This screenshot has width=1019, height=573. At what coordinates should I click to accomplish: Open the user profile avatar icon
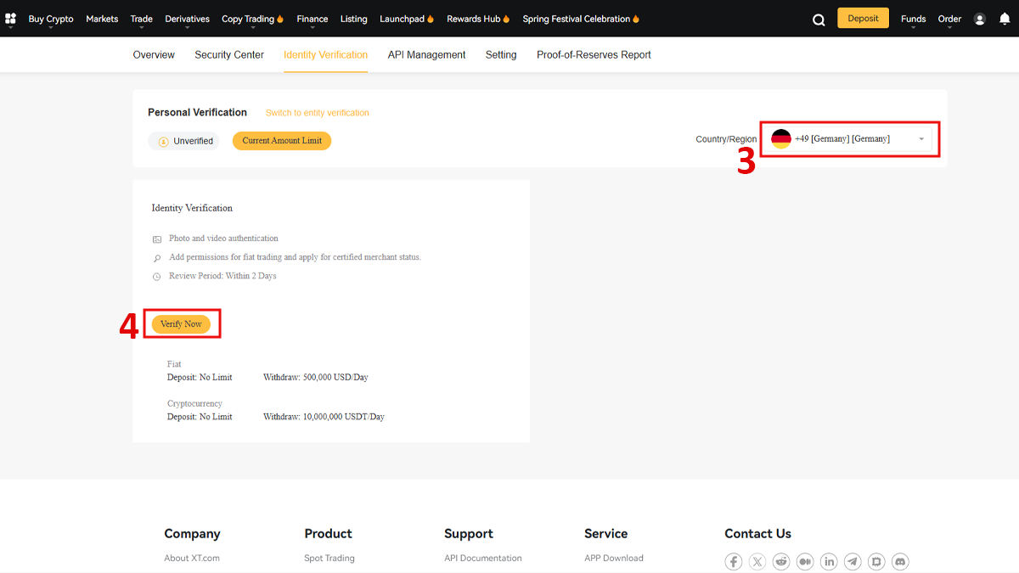click(980, 19)
